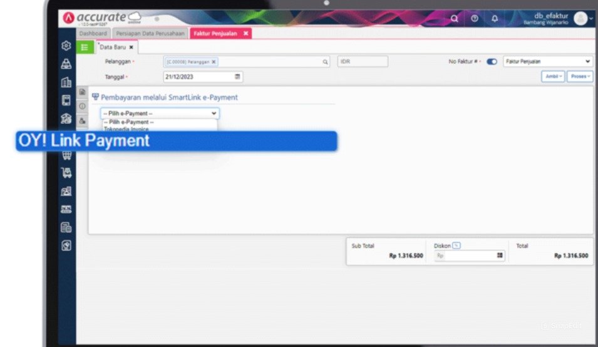Click the search magnifier in header

pos(454,18)
